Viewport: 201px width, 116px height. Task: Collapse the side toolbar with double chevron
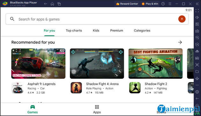coord(197,4)
